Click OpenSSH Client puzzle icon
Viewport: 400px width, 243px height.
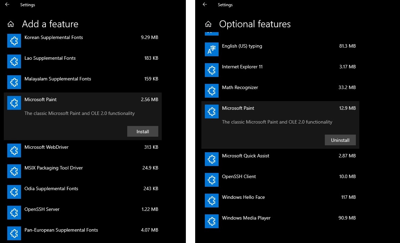pos(212,180)
